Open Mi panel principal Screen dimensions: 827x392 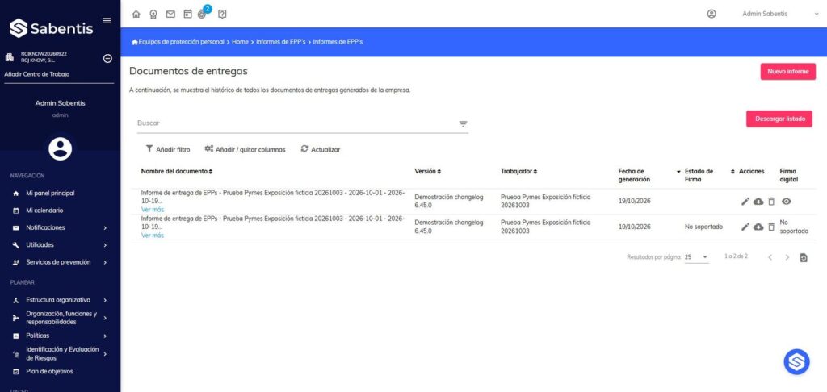50,194
